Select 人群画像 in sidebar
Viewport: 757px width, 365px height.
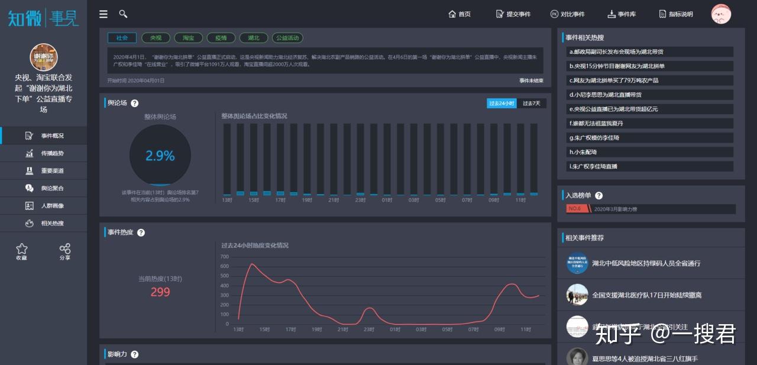44,206
